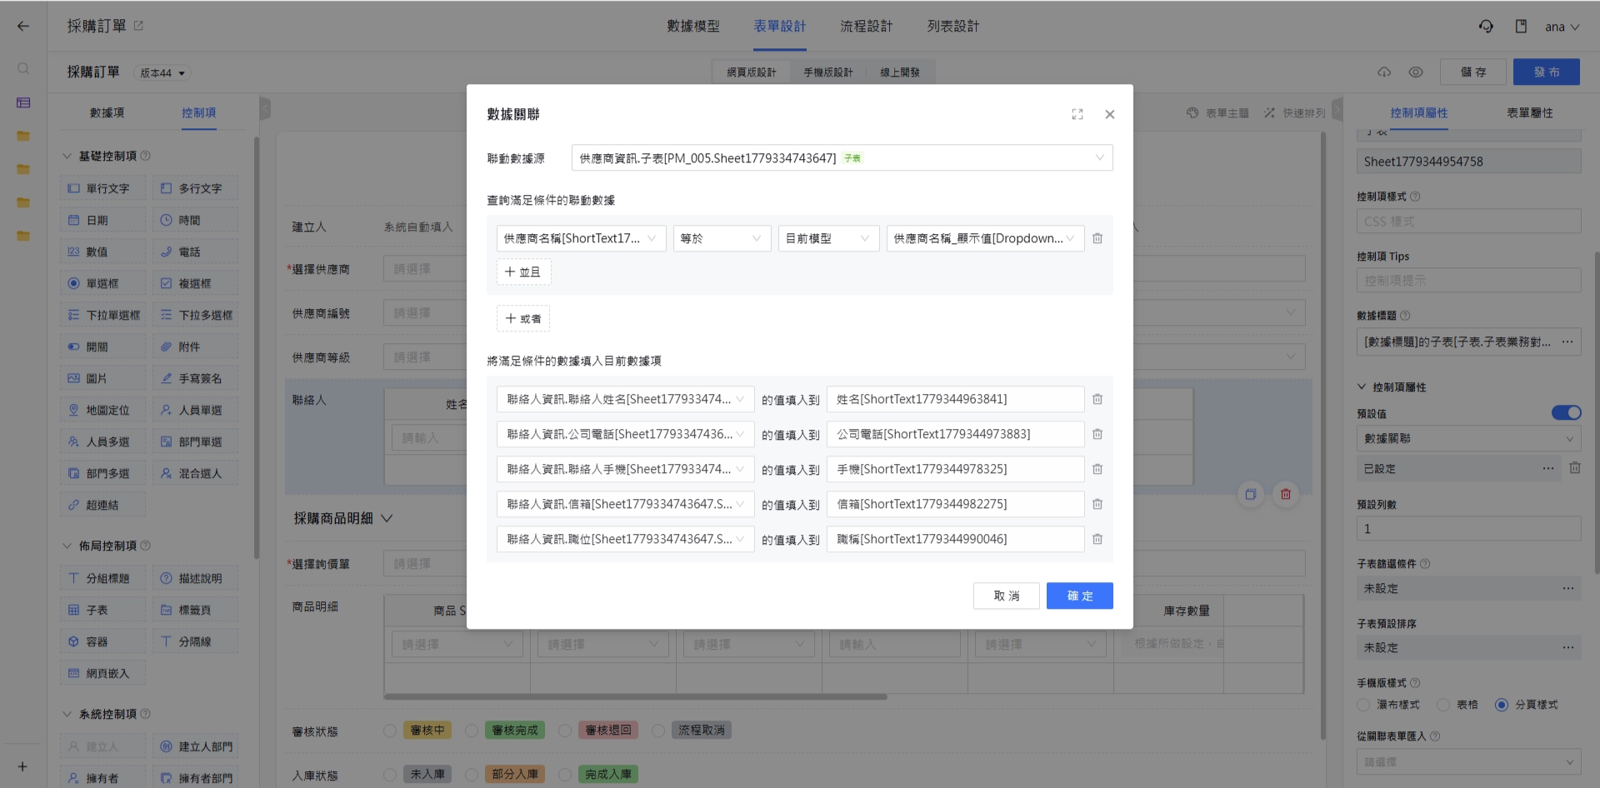
Task: Click the plus icon at sidebar bottom
Action: point(22,766)
